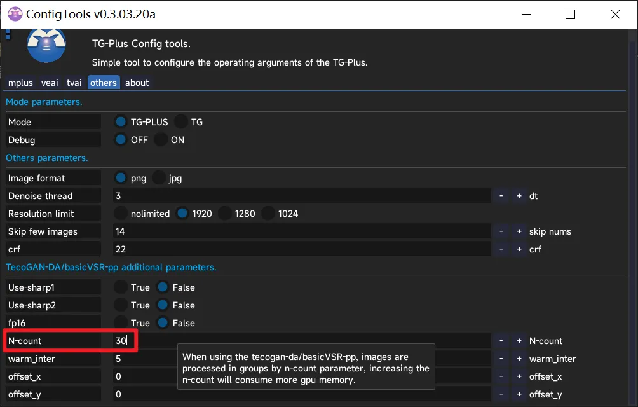Select the others tab
638x407 pixels.
(104, 83)
